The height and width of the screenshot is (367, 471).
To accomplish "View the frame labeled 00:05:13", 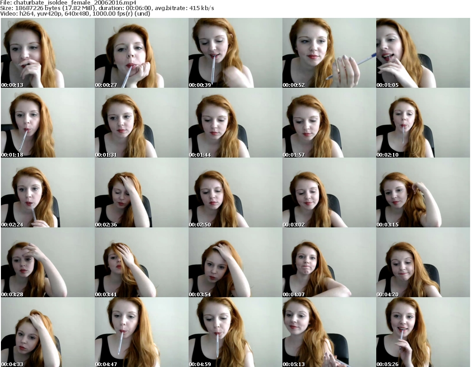I will [x=329, y=332].
